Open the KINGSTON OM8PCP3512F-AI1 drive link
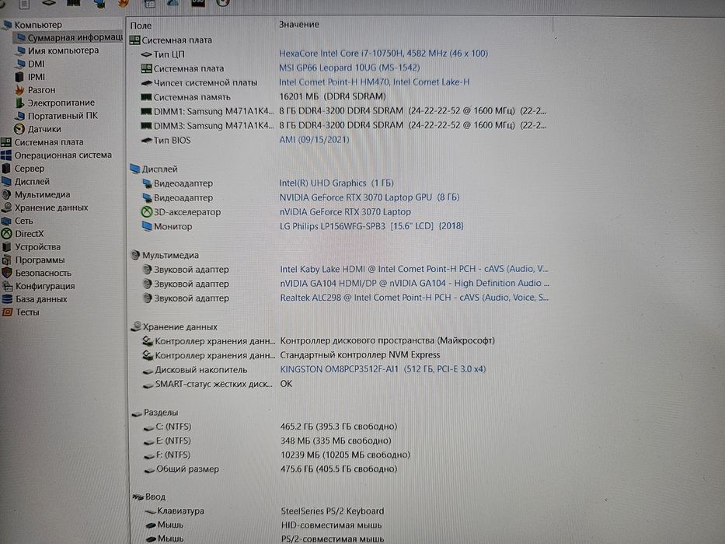Viewport: 725px width, 544px height. [x=383, y=369]
